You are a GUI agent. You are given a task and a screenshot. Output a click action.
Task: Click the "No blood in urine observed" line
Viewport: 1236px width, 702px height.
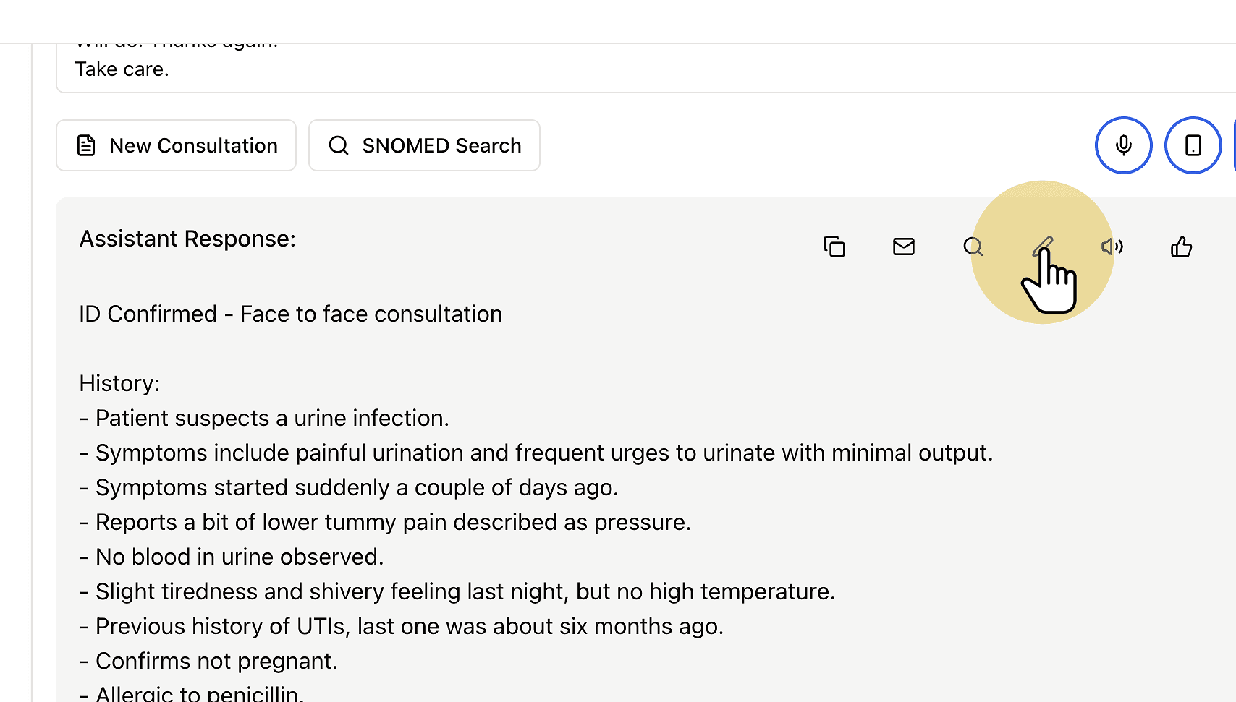pos(232,557)
